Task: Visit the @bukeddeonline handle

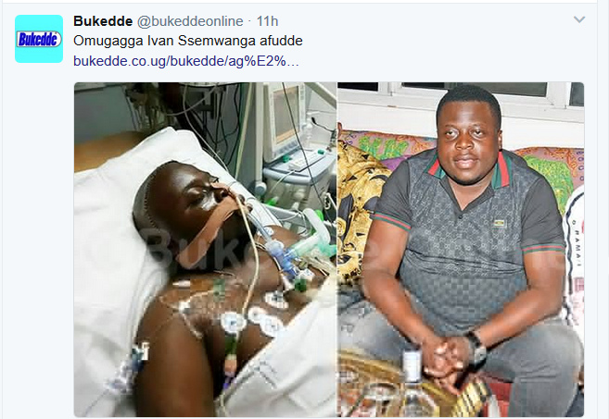Action: point(190,21)
